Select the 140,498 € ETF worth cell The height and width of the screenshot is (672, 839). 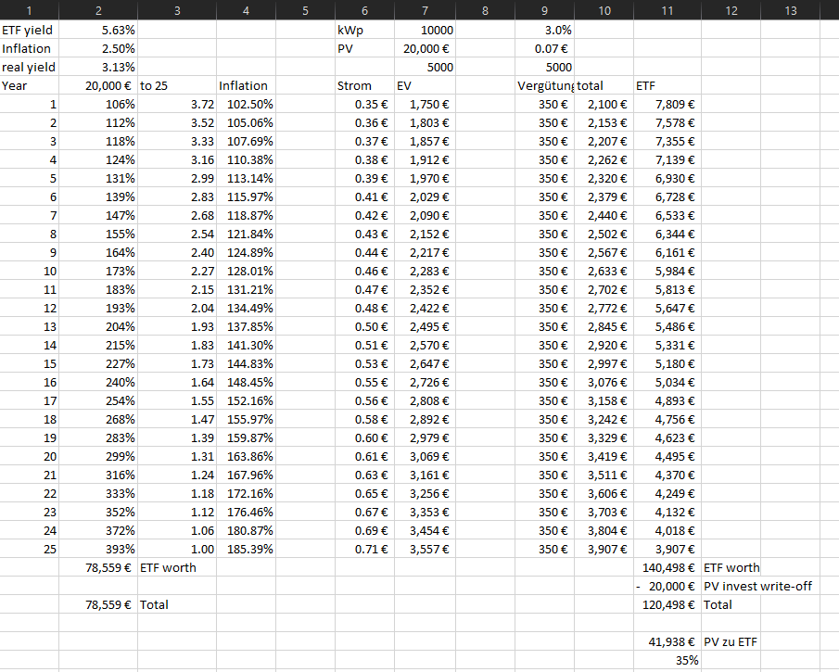pyautogui.click(x=667, y=567)
